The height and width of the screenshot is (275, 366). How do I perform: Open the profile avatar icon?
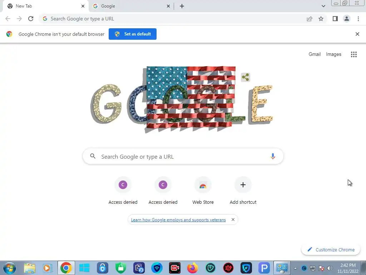click(x=347, y=19)
